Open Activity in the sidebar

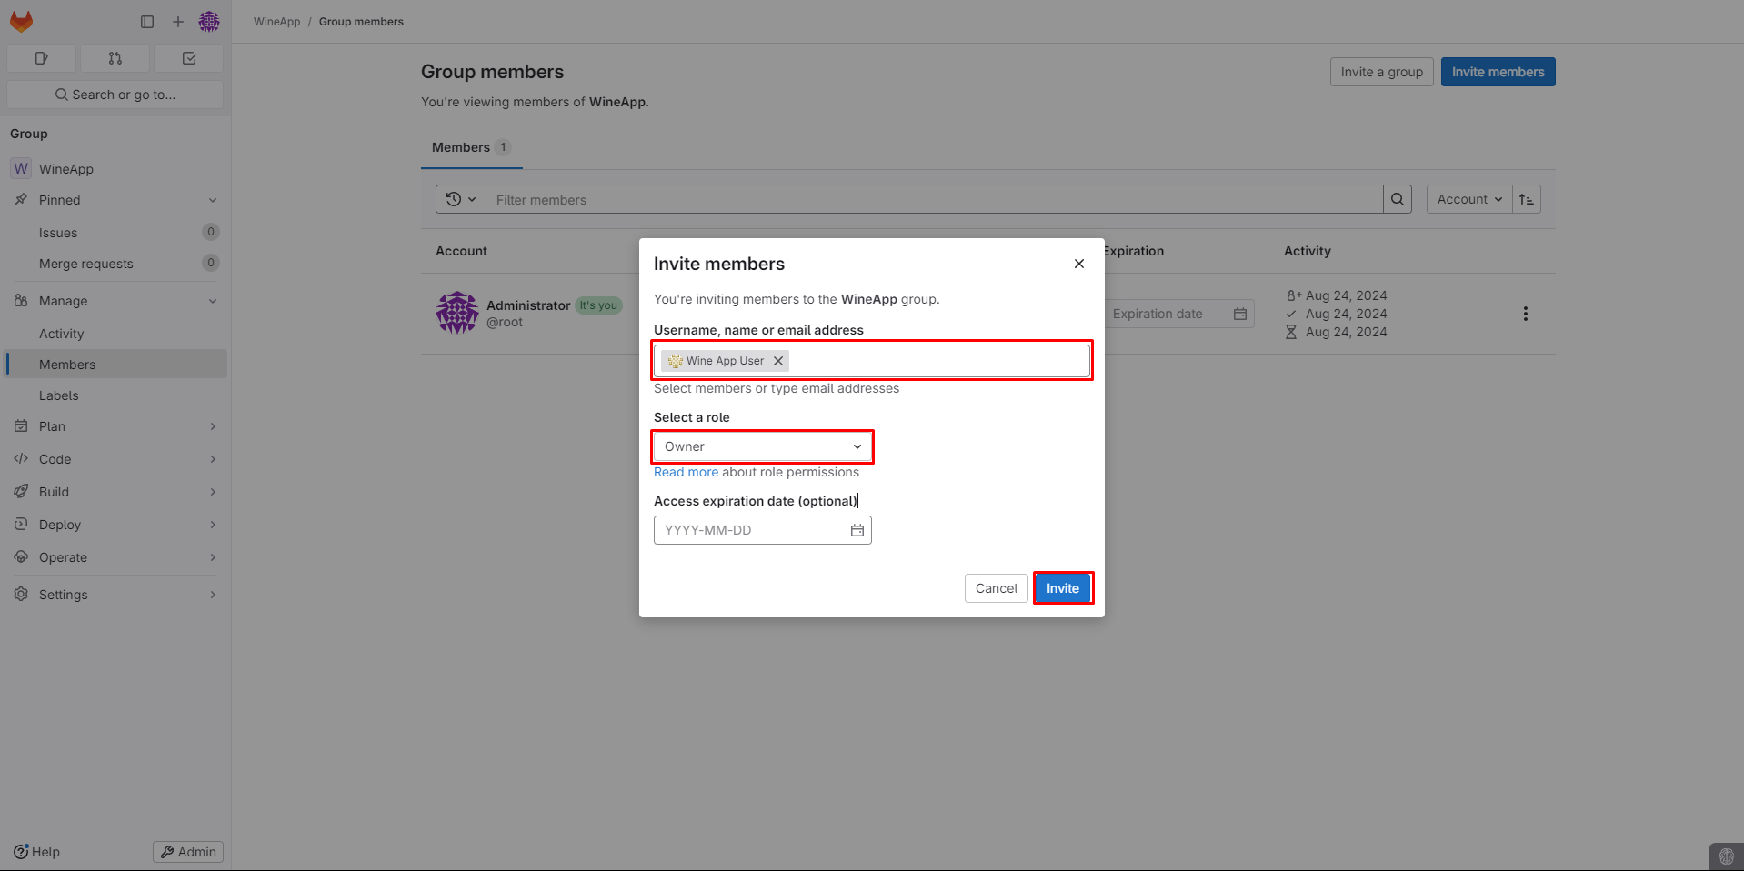61,334
